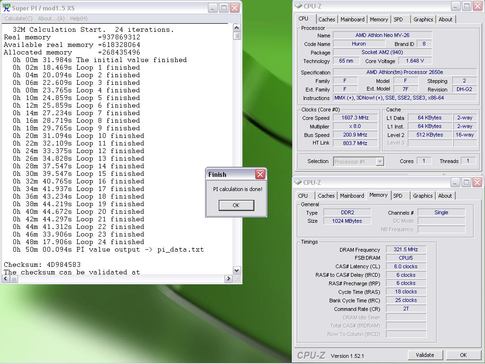Click the FSB:DRAM value CPU/5
This screenshot has height=364, width=485.
406,258
